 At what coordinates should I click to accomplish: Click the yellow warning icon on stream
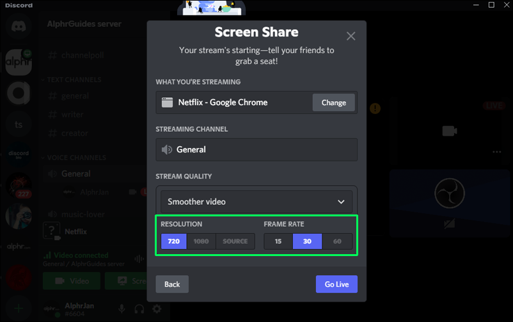pos(375,108)
